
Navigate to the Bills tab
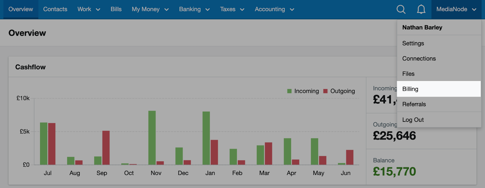click(x=116, y=9)
